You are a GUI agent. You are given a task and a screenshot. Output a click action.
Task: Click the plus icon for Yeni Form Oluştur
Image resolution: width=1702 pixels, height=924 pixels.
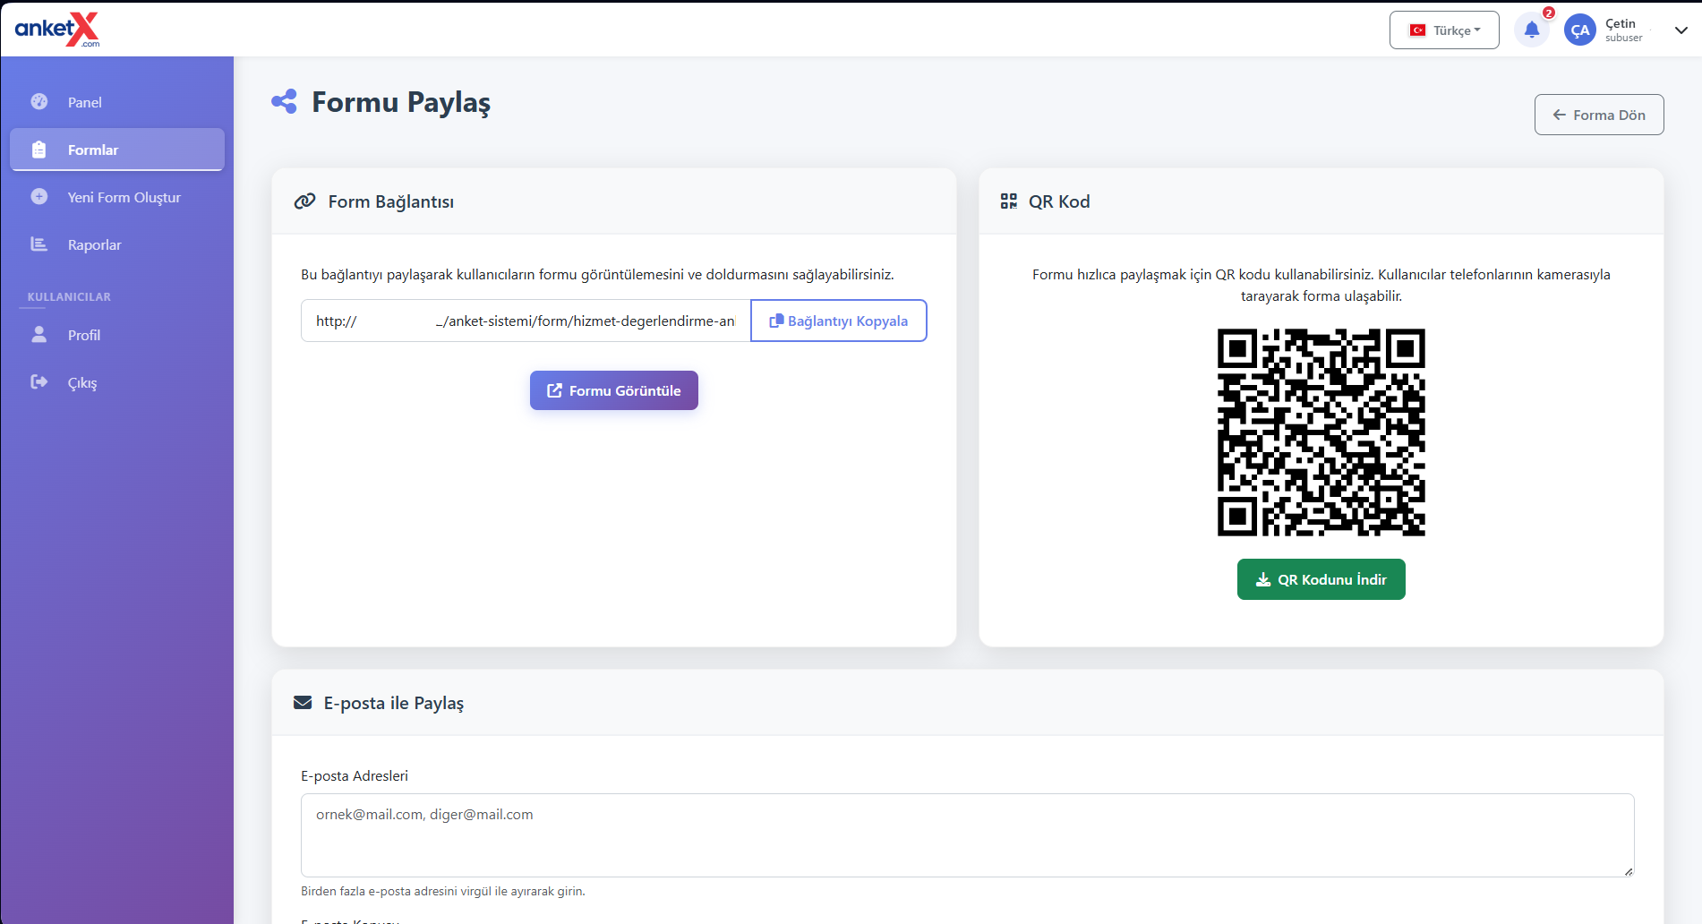click(39, 197)
